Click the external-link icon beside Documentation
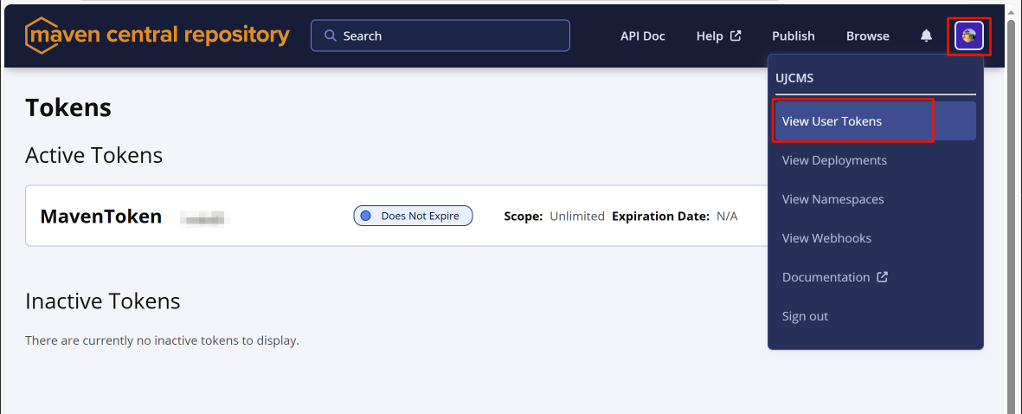Image resolution: width=1022 pixels, height=414 pixels. [x=882, y=277]
